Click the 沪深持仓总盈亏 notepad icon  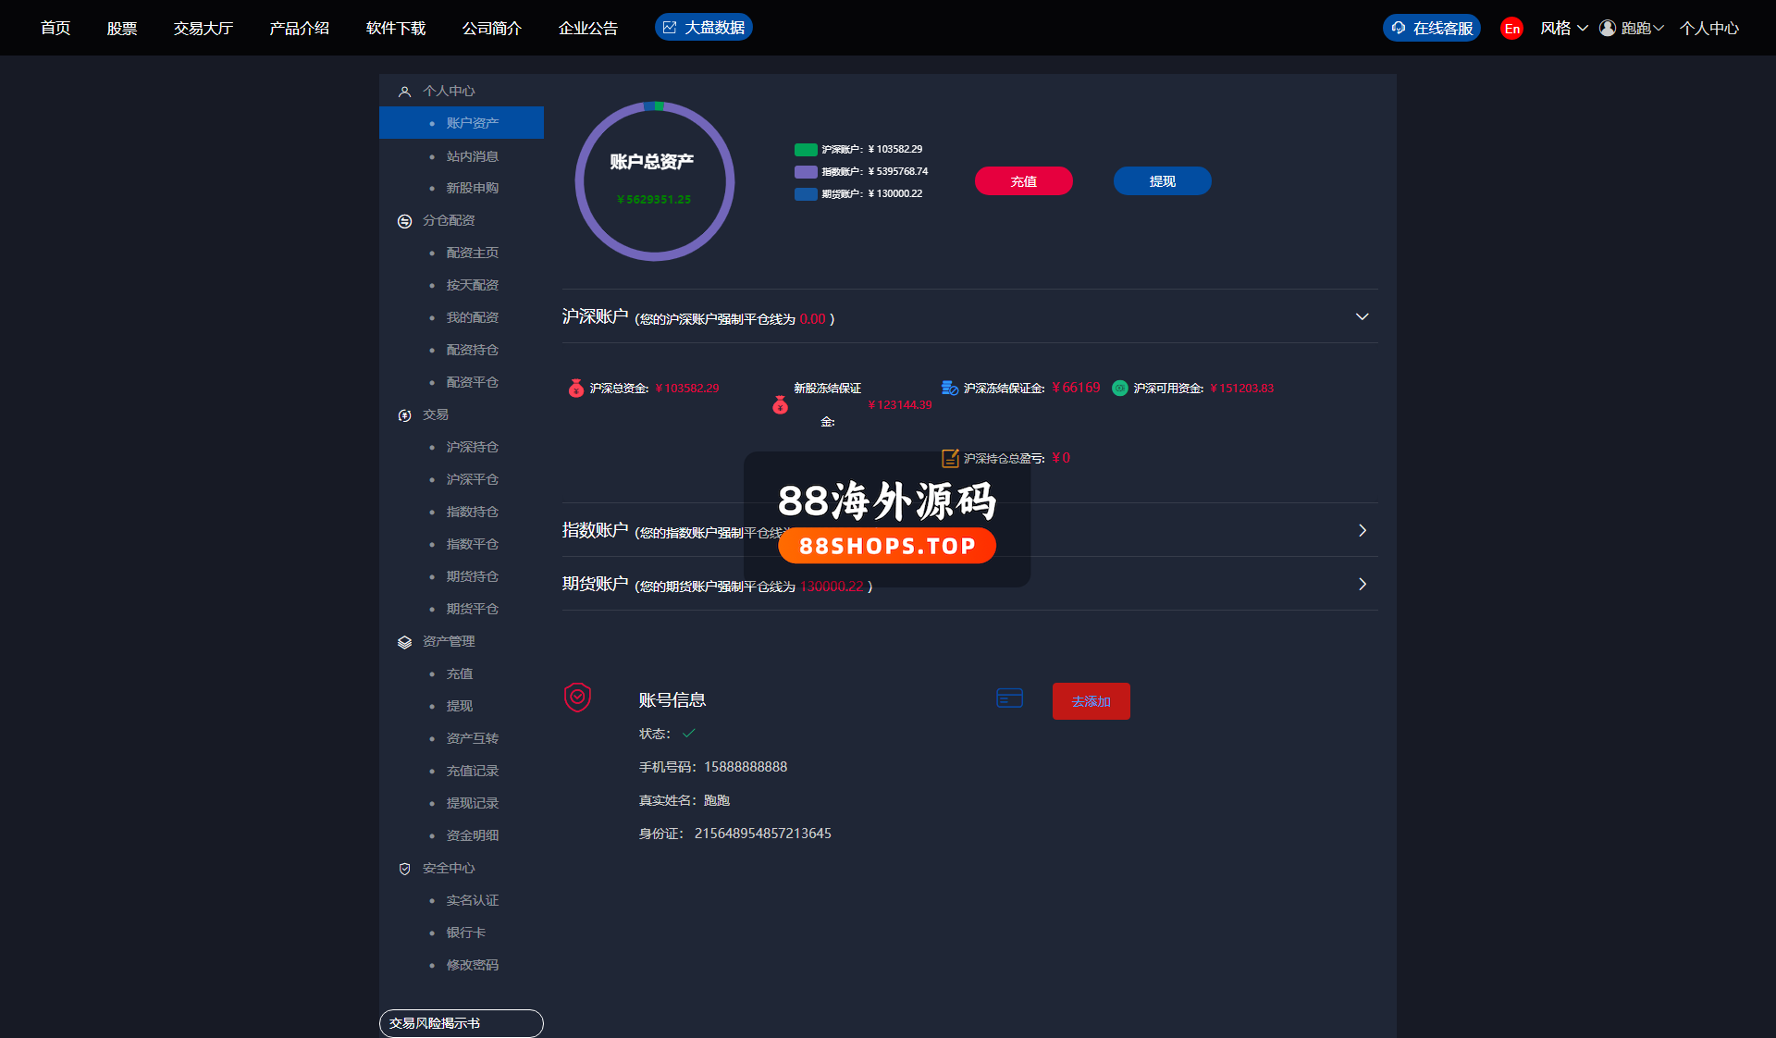coord(950,458)
